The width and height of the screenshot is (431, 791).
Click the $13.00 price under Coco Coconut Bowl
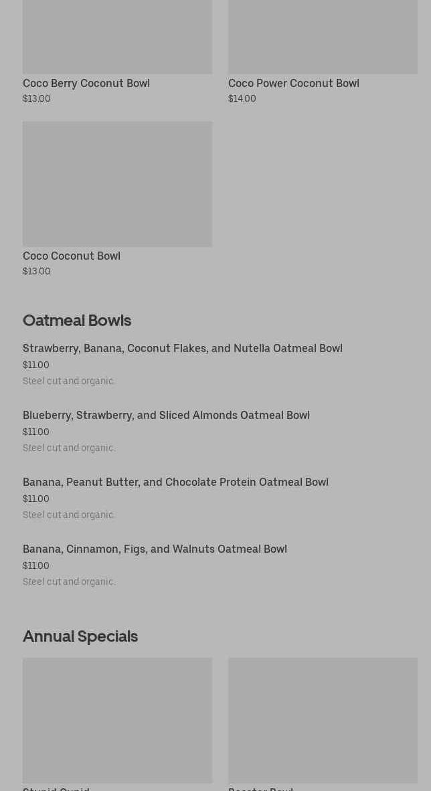(x=37, y=271)
